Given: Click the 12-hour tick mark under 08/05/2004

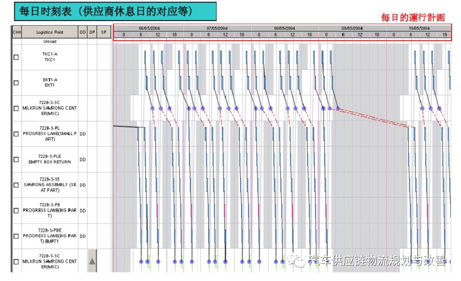Looking at the screenshot, I should click(292, 34).
